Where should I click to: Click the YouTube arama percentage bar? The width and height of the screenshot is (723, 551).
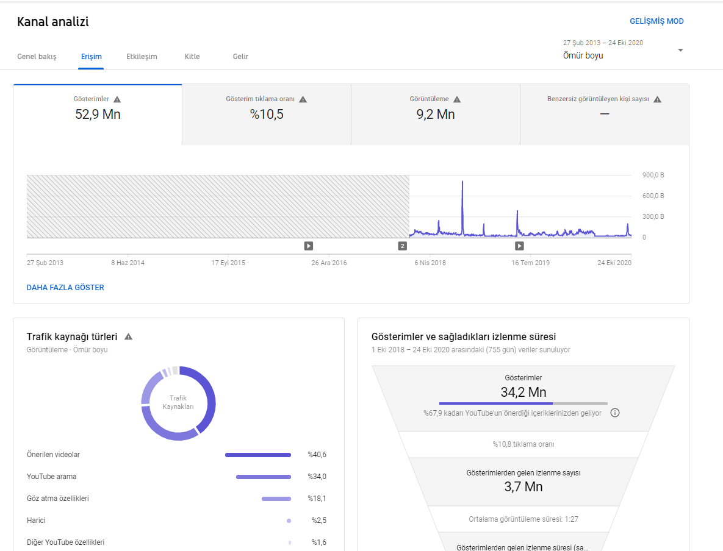click(x=264, y=477)
